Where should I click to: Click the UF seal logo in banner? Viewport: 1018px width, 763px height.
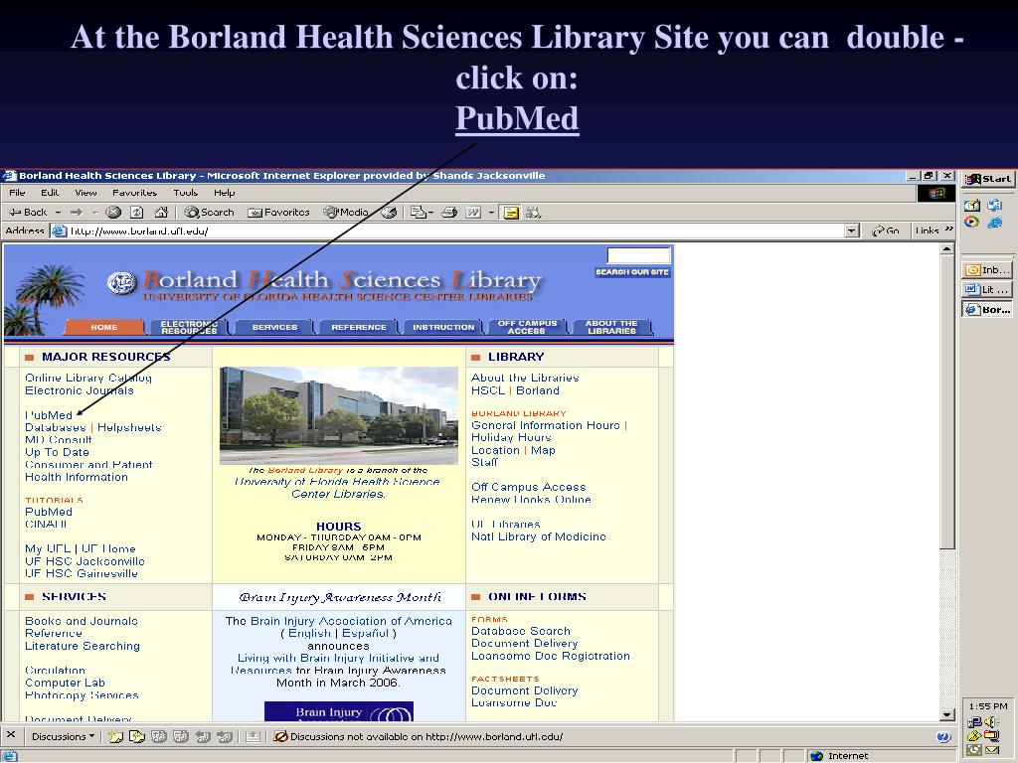click(x=122, y=283)
